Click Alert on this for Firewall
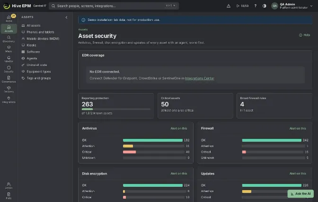Screen dimensions: 318x202 (298, 129)
